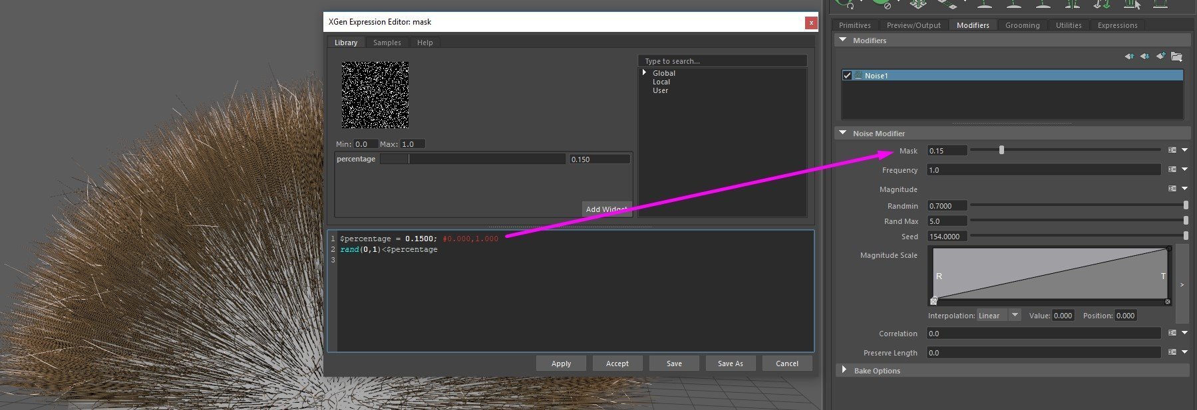Open Preserve Length attribute dropdown arrow
The width and height of the screenshot is (1197, 410).
point(1184,352)
